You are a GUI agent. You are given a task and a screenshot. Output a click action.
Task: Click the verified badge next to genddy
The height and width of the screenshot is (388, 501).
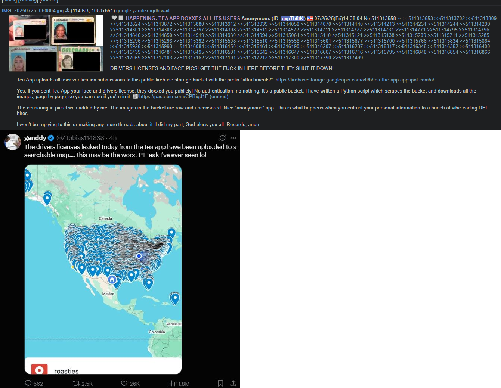pos(51,138)
